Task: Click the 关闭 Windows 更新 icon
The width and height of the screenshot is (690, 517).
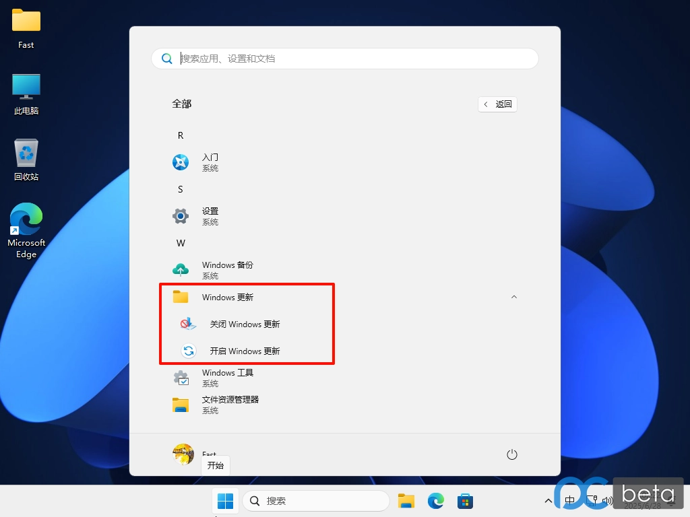Action: (189, 324)
